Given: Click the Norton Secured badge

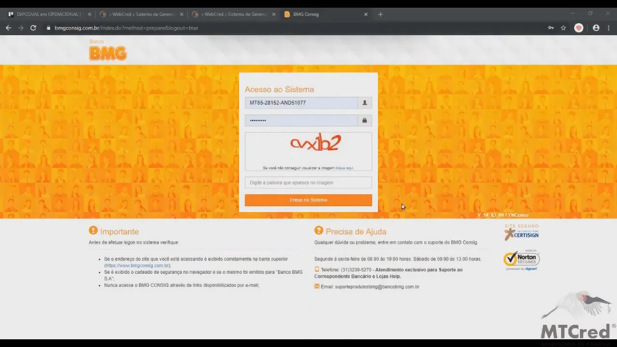Looking at the screenshot, I should pyautogui.click(x=522, y=260).
